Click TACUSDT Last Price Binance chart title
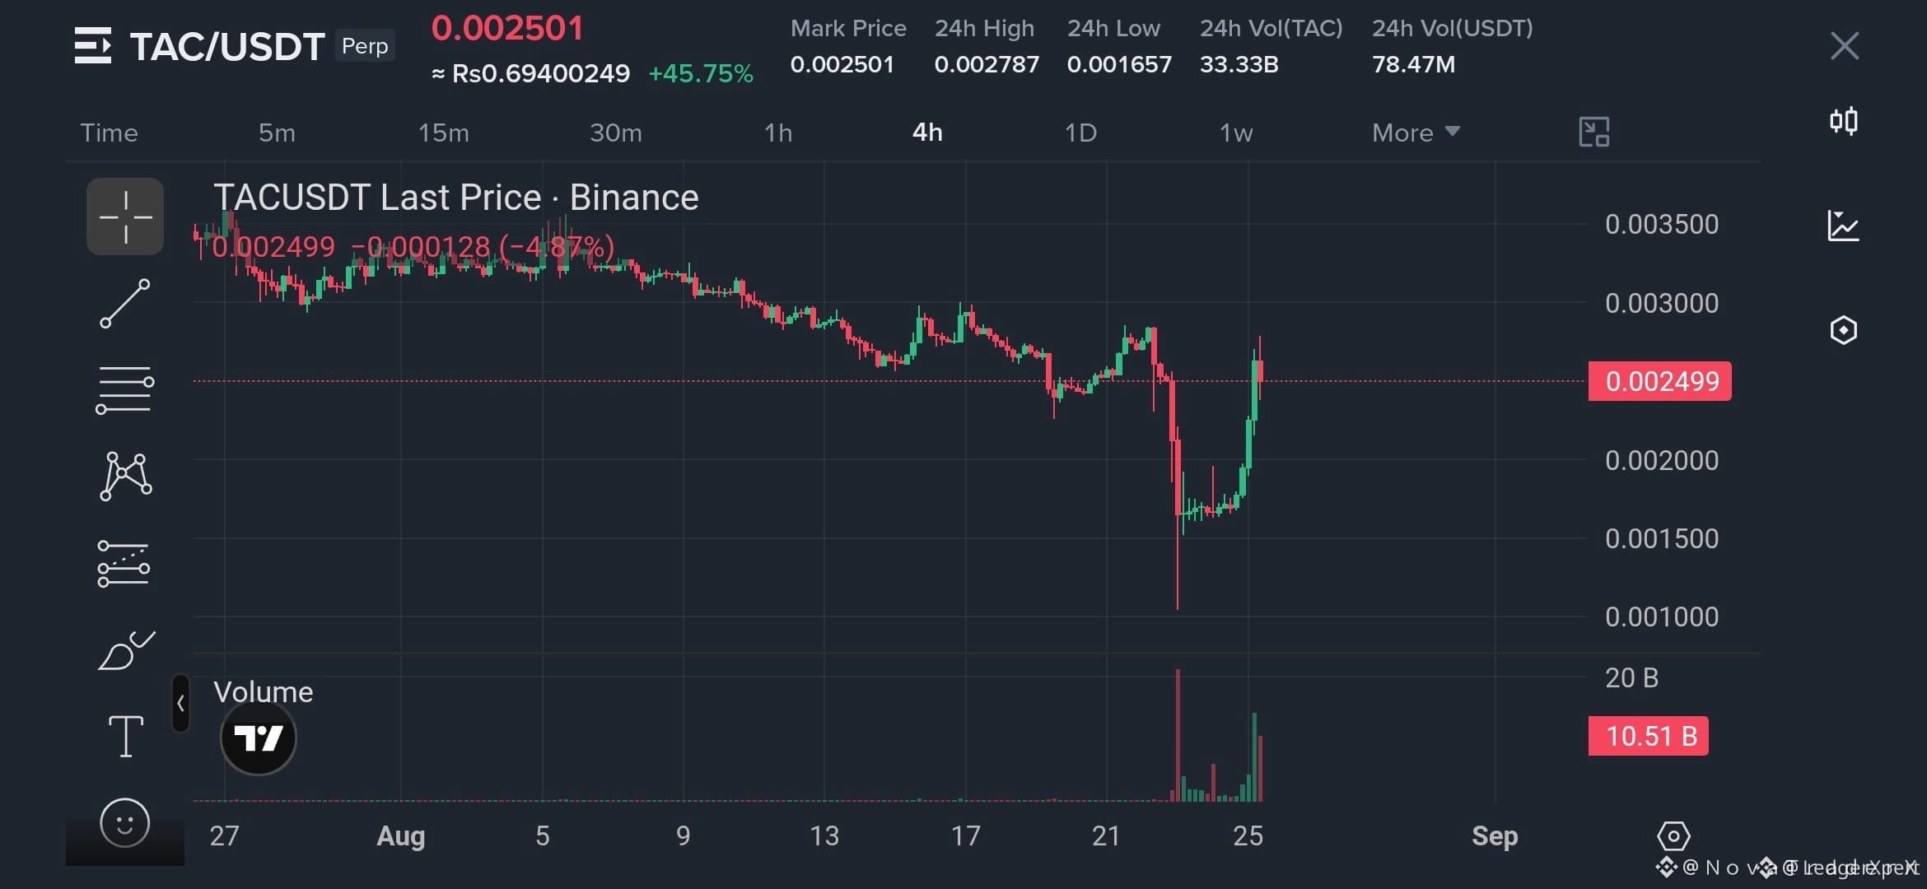Image resolution: width=1927 pixels, height=889 pixels. point(456,198)
